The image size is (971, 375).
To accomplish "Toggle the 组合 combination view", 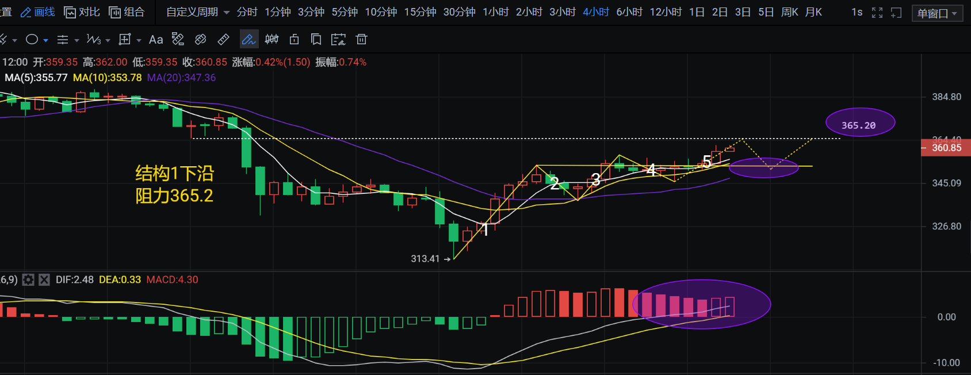I will [127, 12].
